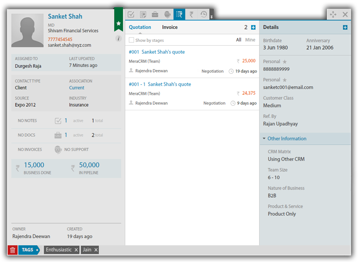Viewport: 358px width, 262px height.
Task: Toggle star on first Personal phone field
Action: [285, 62]
